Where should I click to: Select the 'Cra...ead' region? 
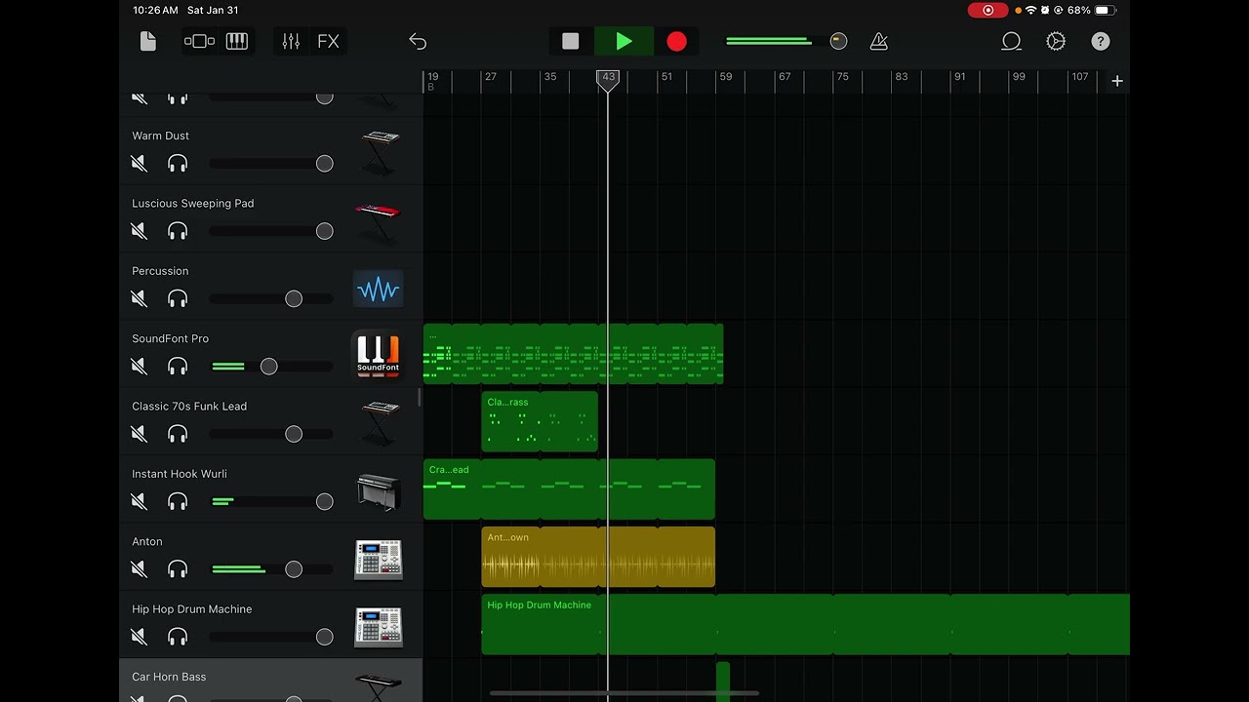coord(569,489)
